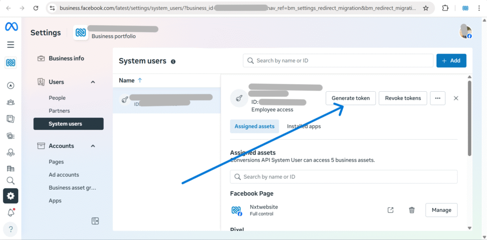The image size is (487, 240).
Task: Delete Nxtwebsite page via trash icon
Action: [x=412, y=210]
